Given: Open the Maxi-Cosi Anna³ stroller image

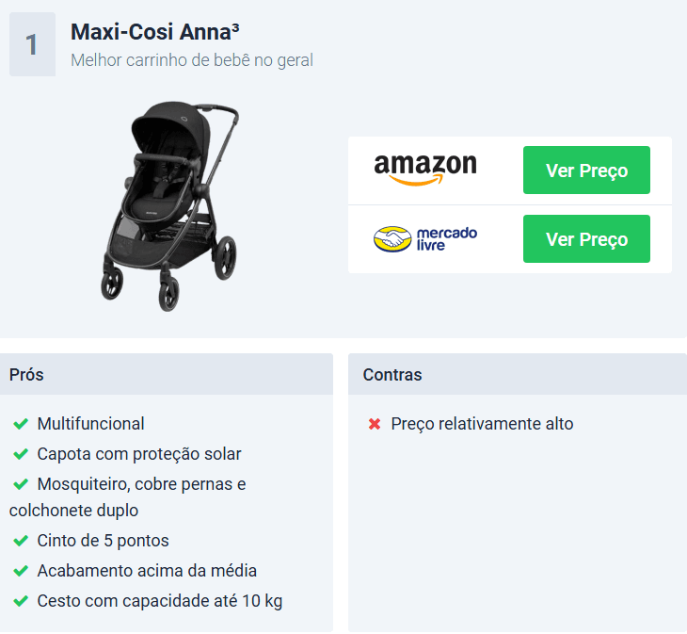Looking at the screenshot, I should point(171,206).
